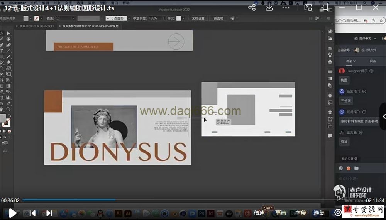Screen dimensions: 386x220
Task: Select the Zoom magnifier tool
Action: 8,109
